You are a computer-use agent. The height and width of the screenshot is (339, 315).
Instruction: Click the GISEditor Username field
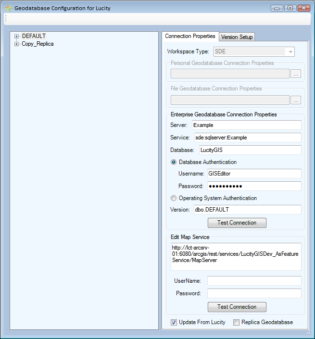(254, 174)
